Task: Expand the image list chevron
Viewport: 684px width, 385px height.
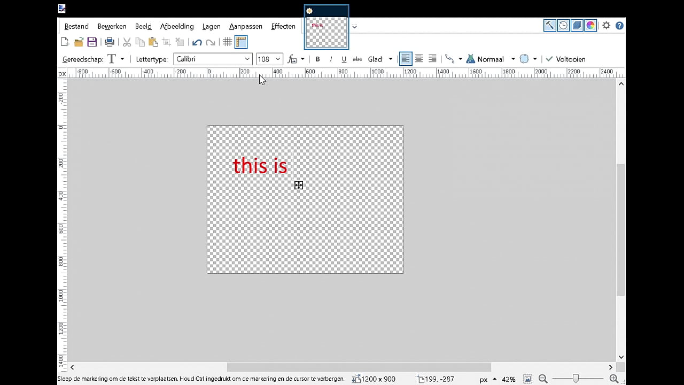Action: tap(354, 26)
